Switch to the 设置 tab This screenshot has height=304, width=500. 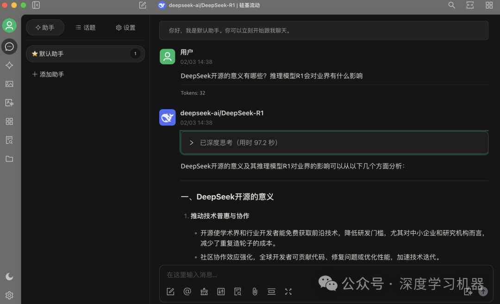pyautogui.click(x=125, y=27)
